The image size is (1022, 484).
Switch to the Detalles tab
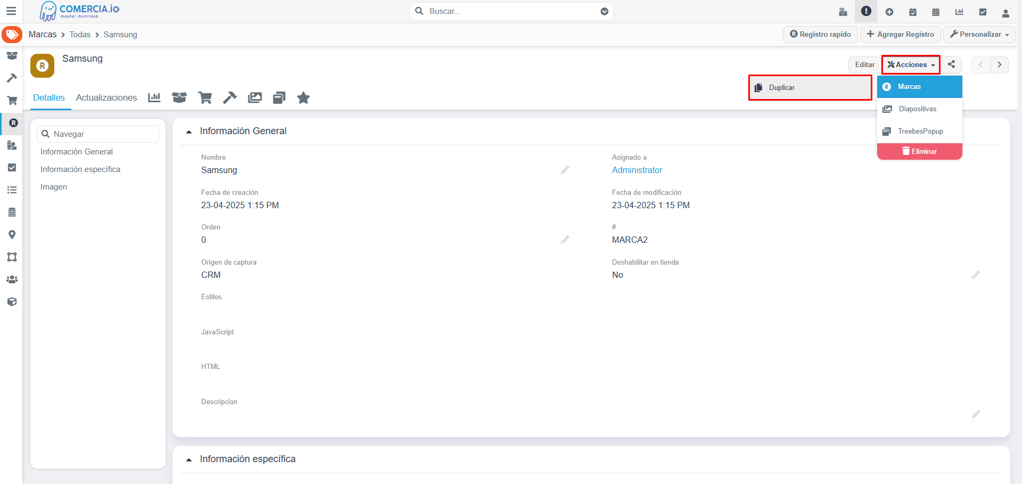coord(49,97)
